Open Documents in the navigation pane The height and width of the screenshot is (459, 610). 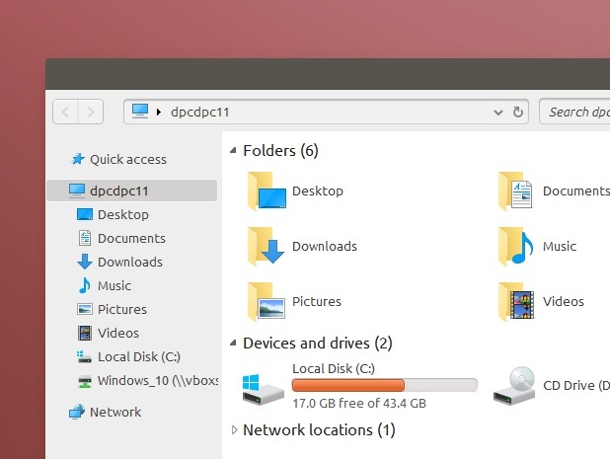tap(131, 238)
